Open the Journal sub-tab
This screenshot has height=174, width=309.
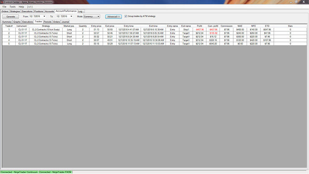tap(65, 22)
